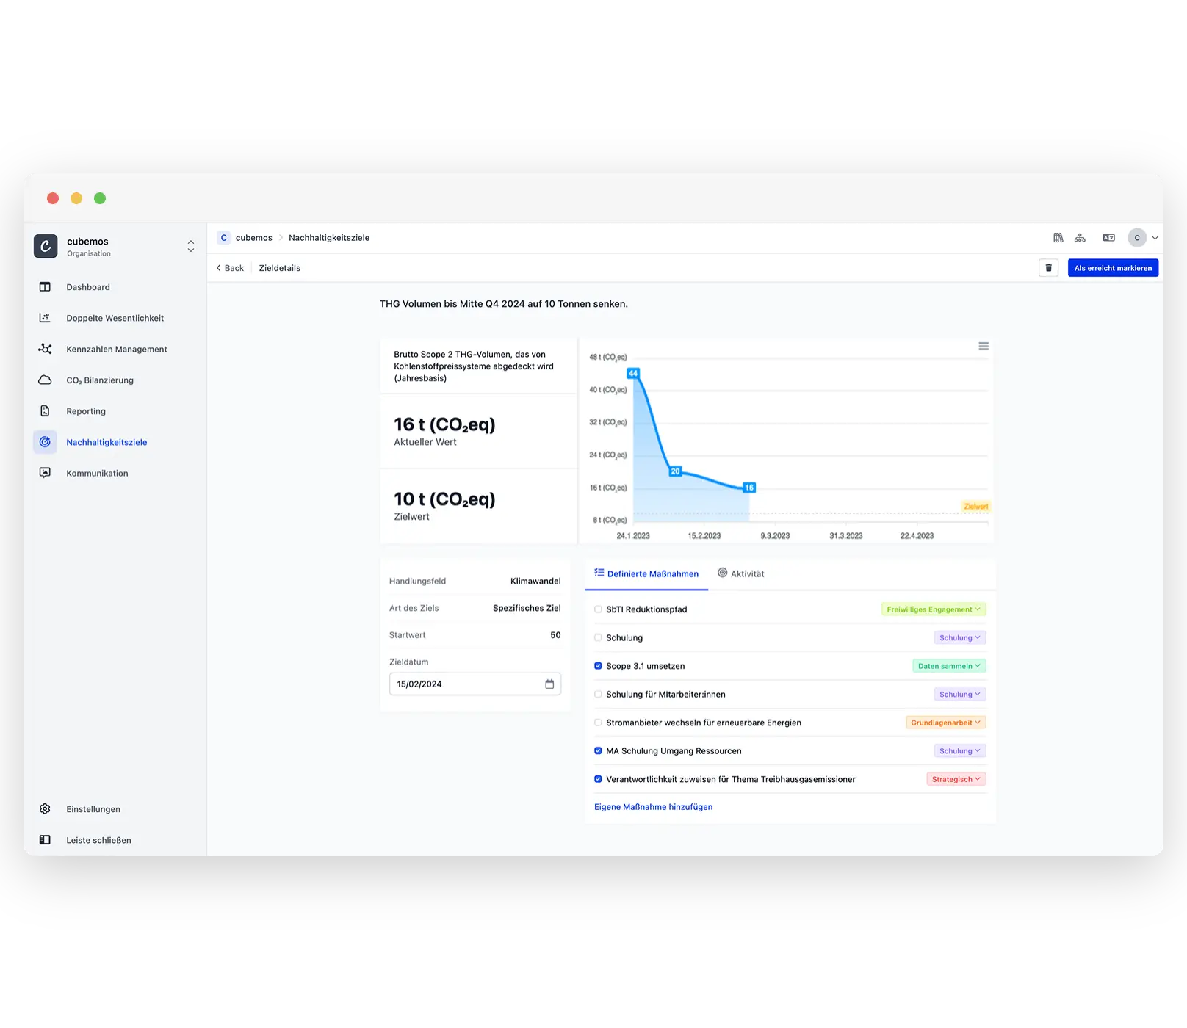Open the language translate icon in header
Image resolution: width=1187 pixels, height=1028 pixels.
pyautogui.click(x=1108, y=238)
